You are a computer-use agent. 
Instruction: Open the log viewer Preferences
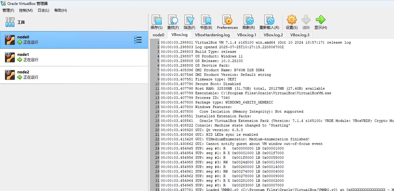227,21
